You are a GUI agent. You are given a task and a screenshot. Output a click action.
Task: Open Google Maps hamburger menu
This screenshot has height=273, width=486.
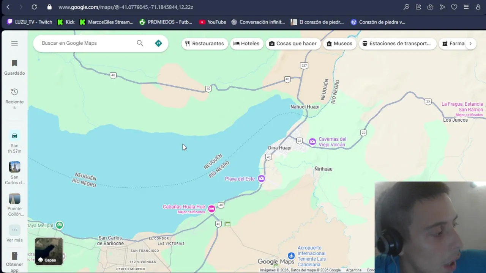point(14,43)
